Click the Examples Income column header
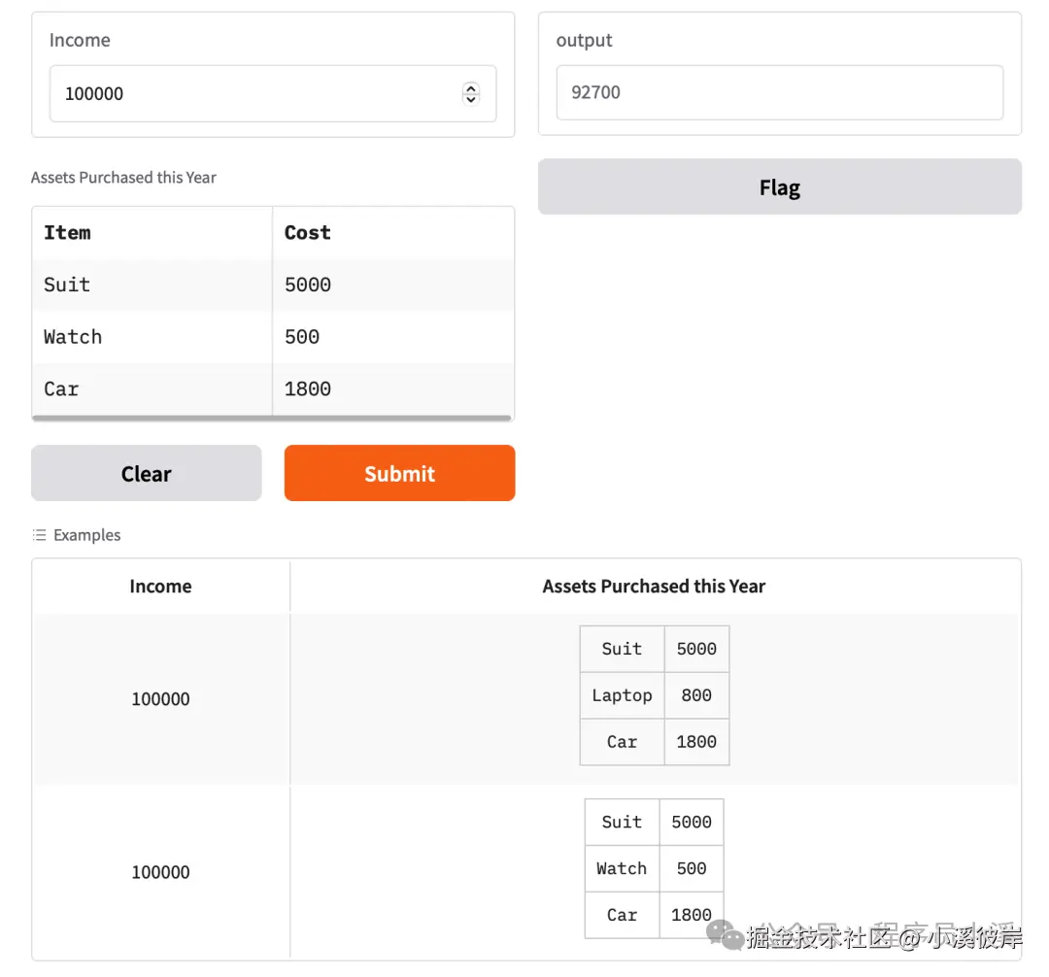The image size is (1049, 977). point(160,587)
